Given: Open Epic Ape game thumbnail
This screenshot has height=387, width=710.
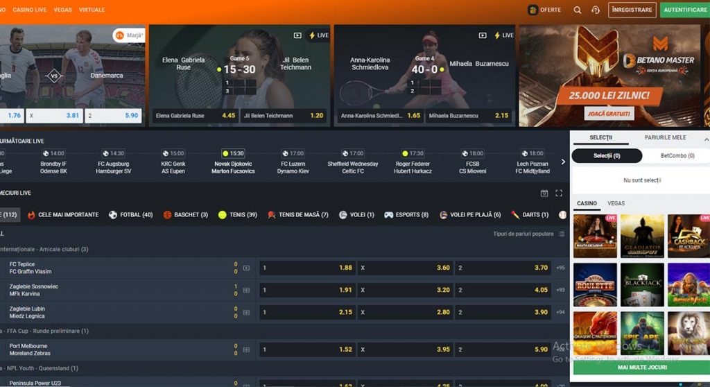Looking at the screenshot, I should click(x=642, y=333).
